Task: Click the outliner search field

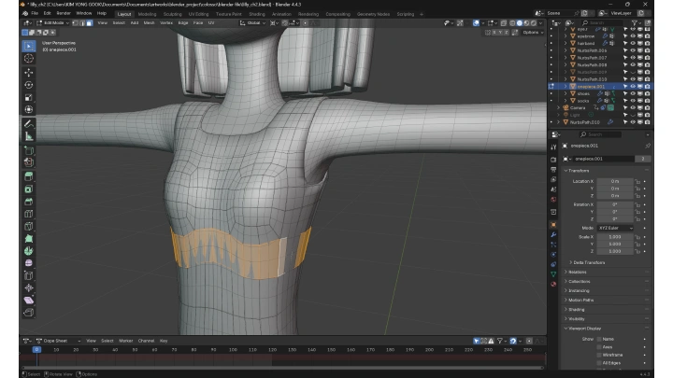Action: point(603,22)
